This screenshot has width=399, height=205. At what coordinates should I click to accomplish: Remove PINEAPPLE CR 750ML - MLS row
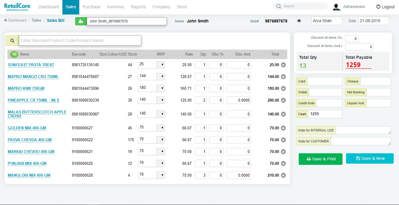tap(283, 100)
